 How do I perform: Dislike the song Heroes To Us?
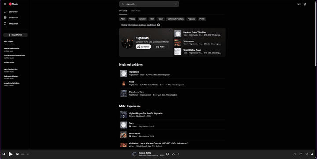(x=168, y=154)
